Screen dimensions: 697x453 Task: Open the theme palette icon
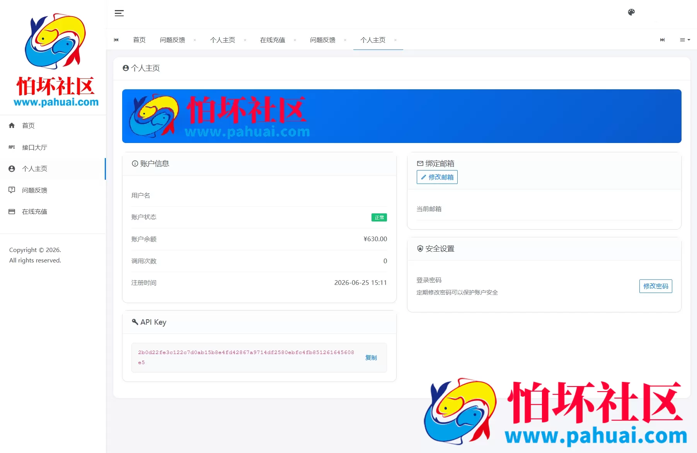[x=631, y=12]
